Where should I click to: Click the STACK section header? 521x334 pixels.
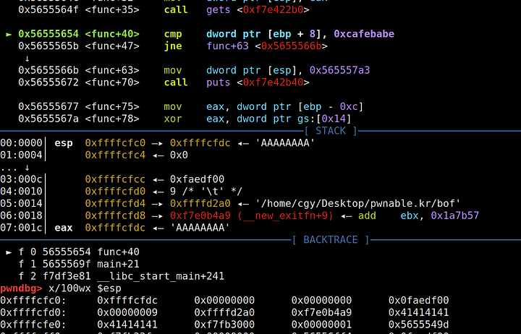pos(331,131)
